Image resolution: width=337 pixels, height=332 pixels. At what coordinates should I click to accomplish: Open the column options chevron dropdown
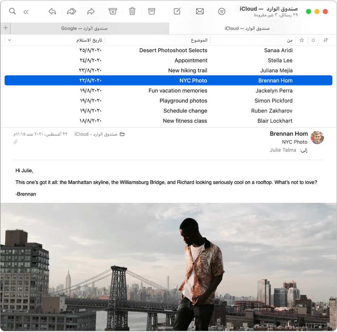point(9,40)
